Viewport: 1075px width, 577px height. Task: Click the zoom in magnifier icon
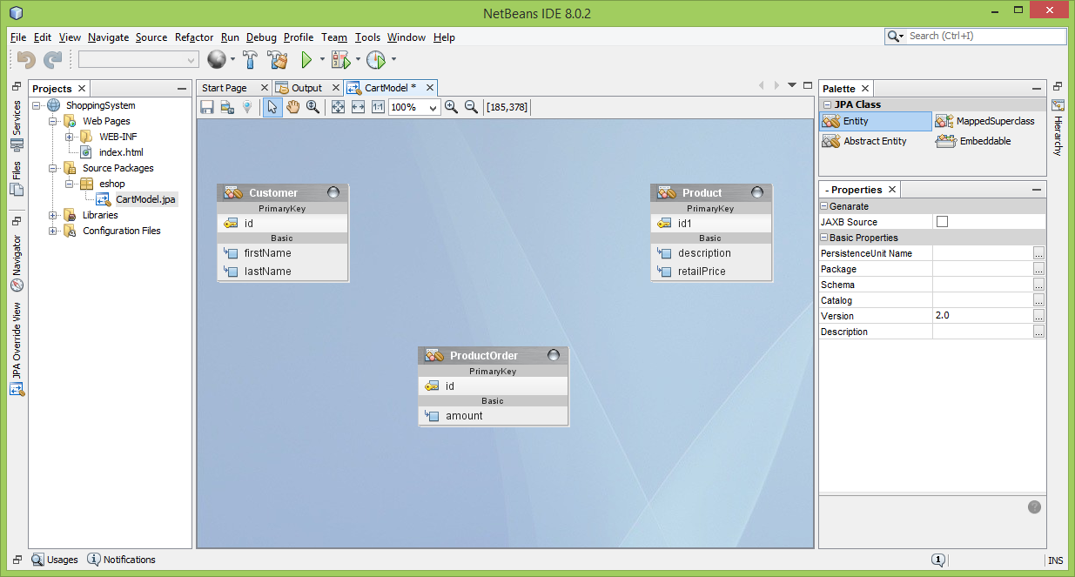451,107
